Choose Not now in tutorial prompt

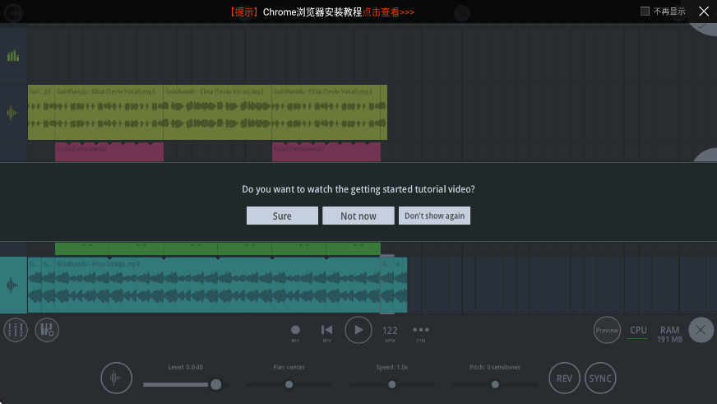pos(358,216)
